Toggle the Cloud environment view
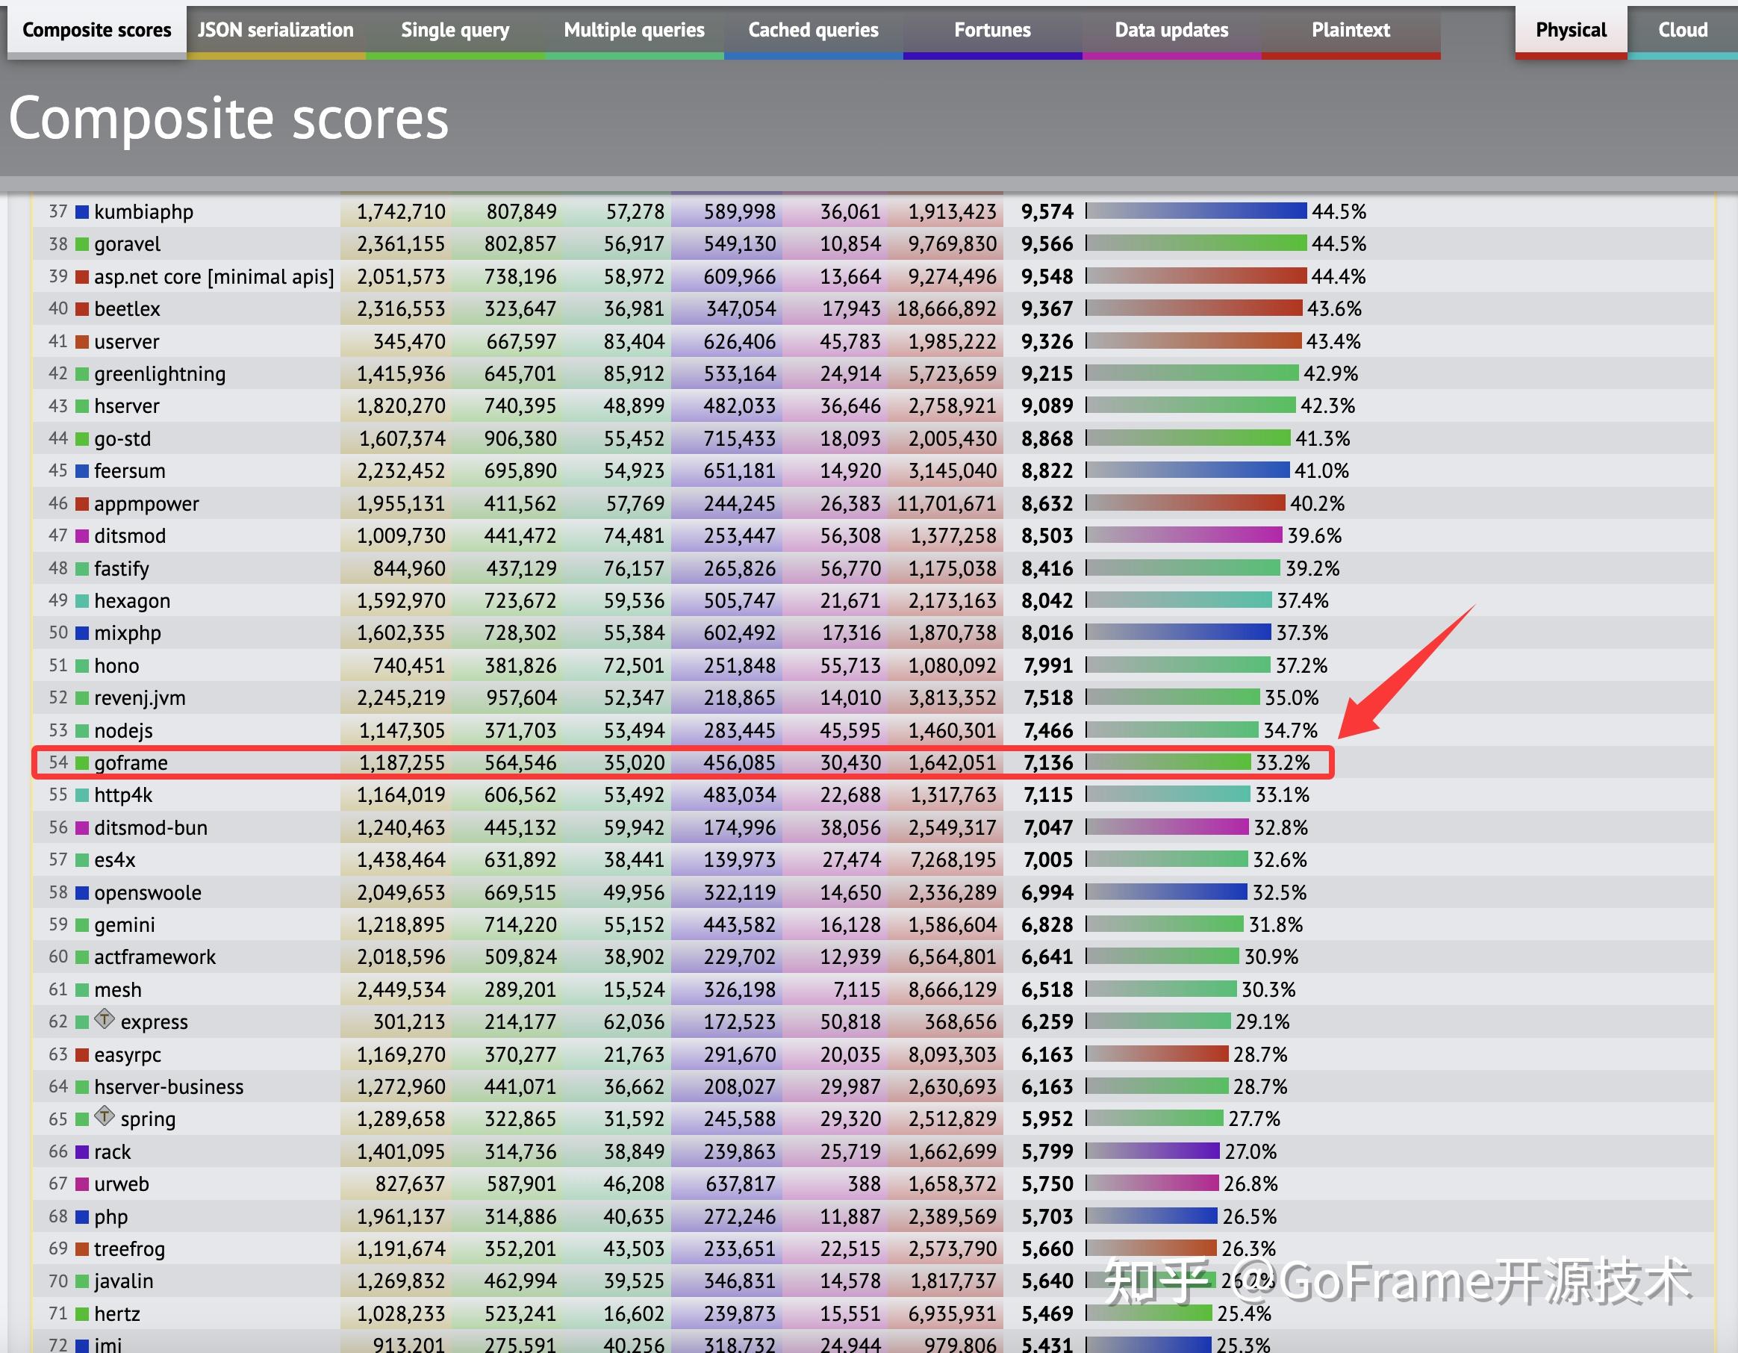 (1682, 29)
